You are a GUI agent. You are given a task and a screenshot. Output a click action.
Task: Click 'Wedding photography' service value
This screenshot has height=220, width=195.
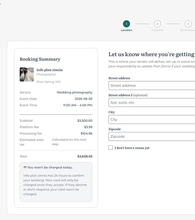point(75,93)
